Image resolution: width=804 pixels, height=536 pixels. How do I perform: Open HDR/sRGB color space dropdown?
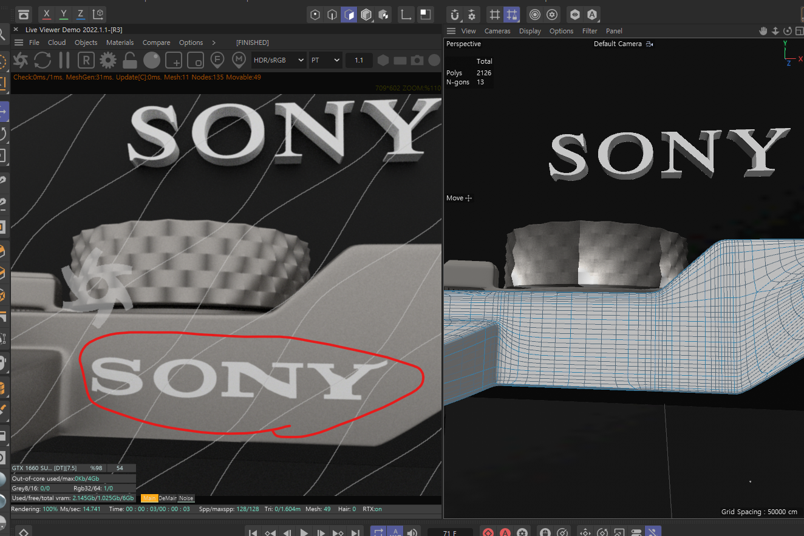(x=279, y=60)
